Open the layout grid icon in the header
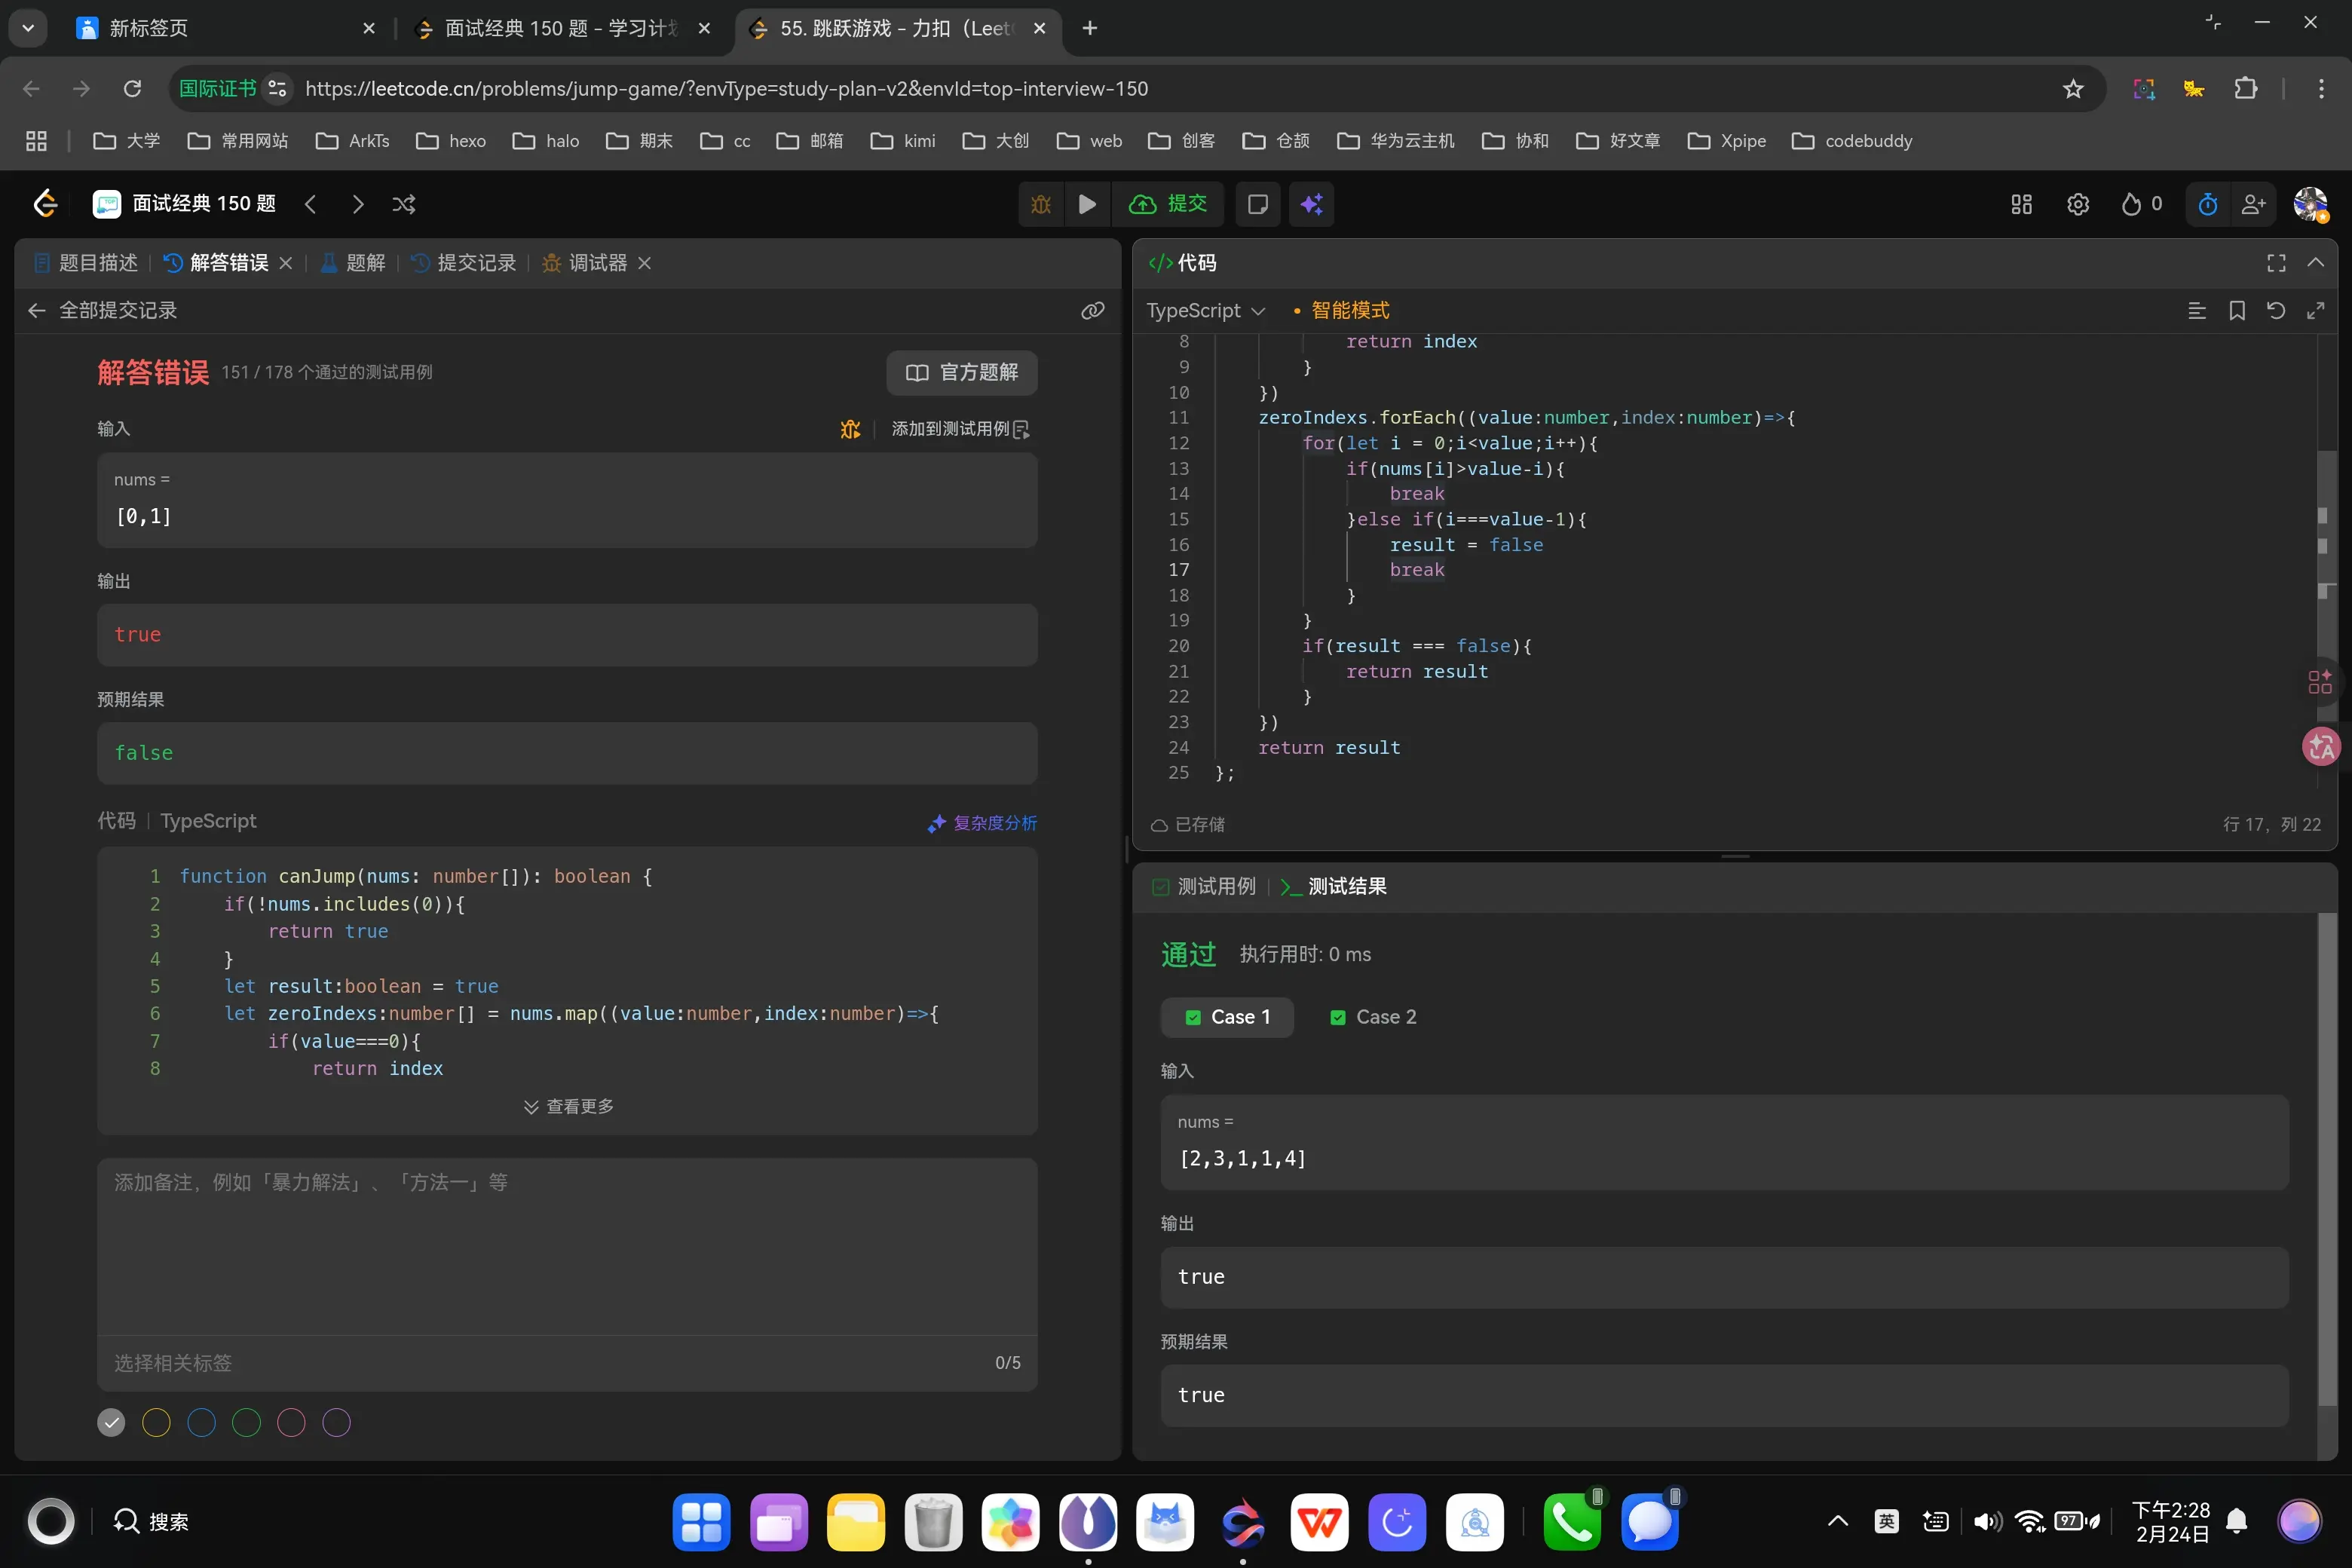This screenshot has width=2352, height=1568. [x=2021, y=204]
